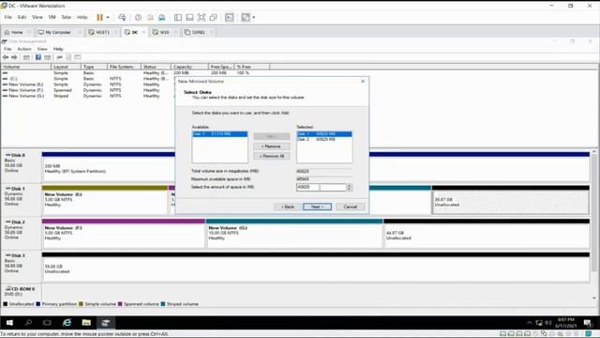Enter VMware full screen mode
The width and height of the screenshot is (600, 338).
click(202, 17)
